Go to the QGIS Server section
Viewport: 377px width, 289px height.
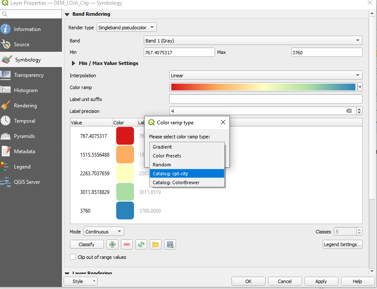27,182
